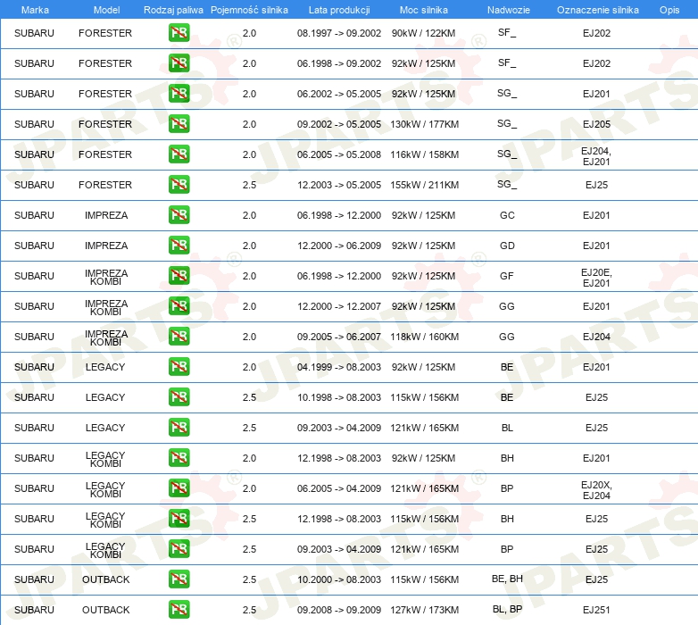Click fuel icon in Forester 06.2002 -> 05.2005 row
The image size is (698, 625).
[179, 94]
